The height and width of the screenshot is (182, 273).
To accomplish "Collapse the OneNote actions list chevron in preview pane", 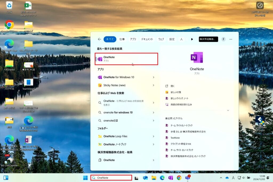I will pyautogui.click(x=228, y=111).
